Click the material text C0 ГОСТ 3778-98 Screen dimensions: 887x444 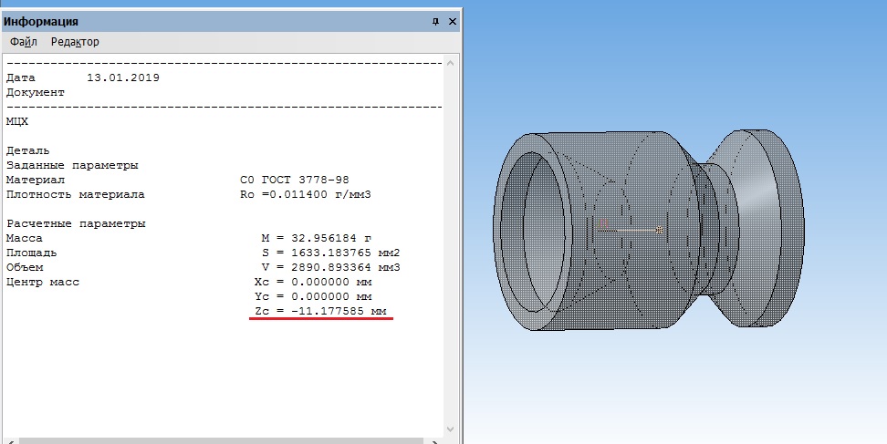[x=294, y=180]
